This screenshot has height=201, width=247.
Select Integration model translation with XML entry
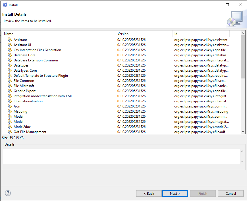43,96
